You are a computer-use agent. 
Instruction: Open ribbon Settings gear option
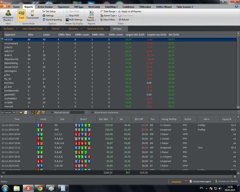coord(48,15)
